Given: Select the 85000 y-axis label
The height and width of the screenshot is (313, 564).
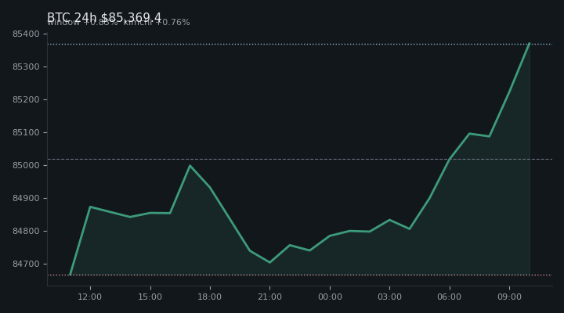Looking at the screenshot, I should click(x=26, y=165).
